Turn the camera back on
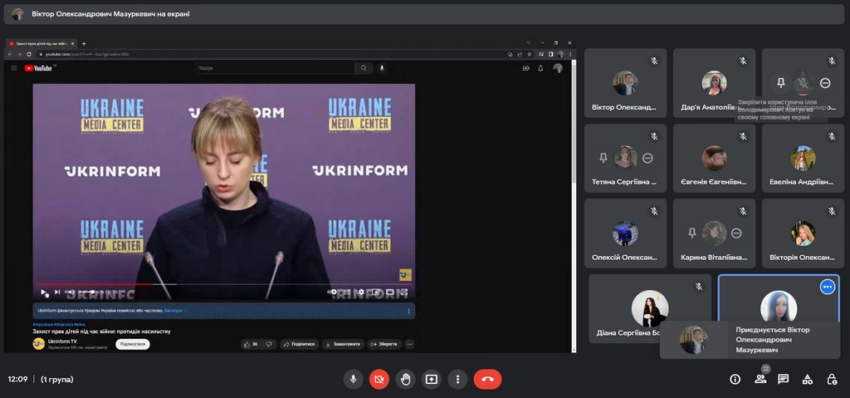Image resolution: width=850 pixels, height=398 pixels. click(379, 379)
